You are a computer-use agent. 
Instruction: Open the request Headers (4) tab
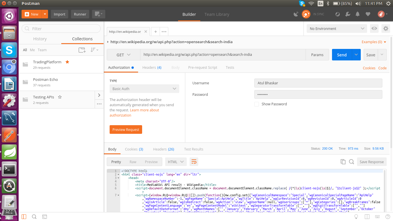[152, 67]
